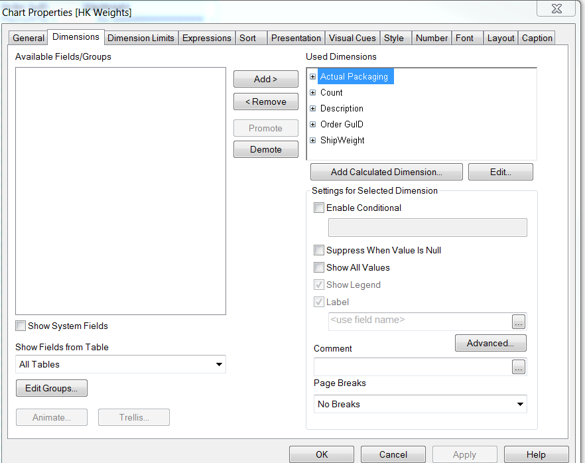Open Help for Chart Properties
The height and width of the screenshot is (463, 585).
click(537, 454)
